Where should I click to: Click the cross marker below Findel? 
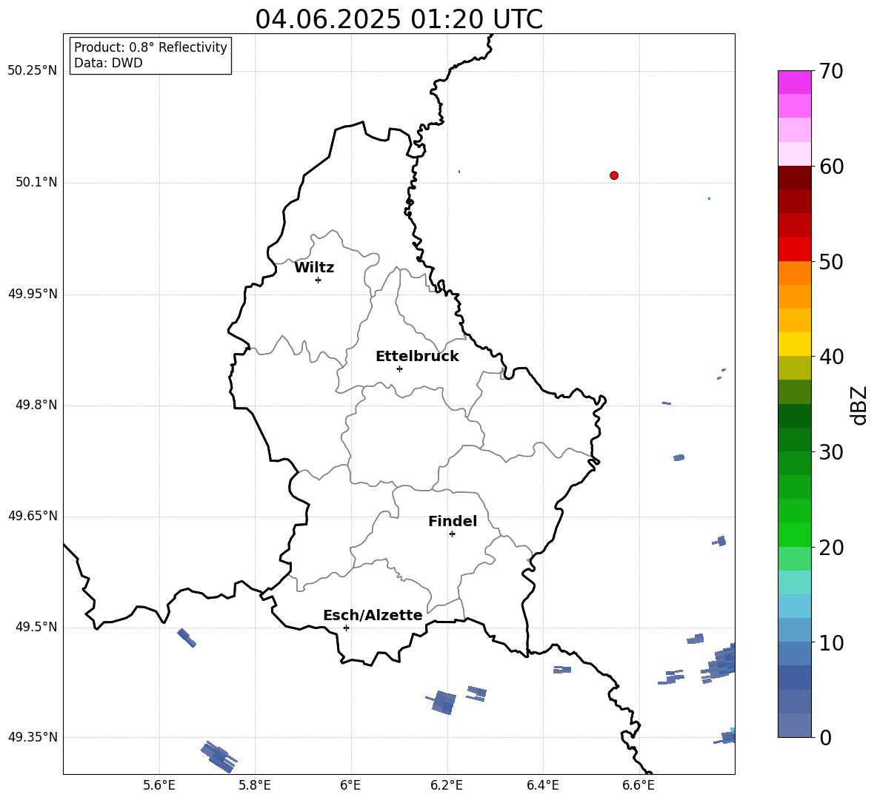pyautogui.click(x=452, y=534)
